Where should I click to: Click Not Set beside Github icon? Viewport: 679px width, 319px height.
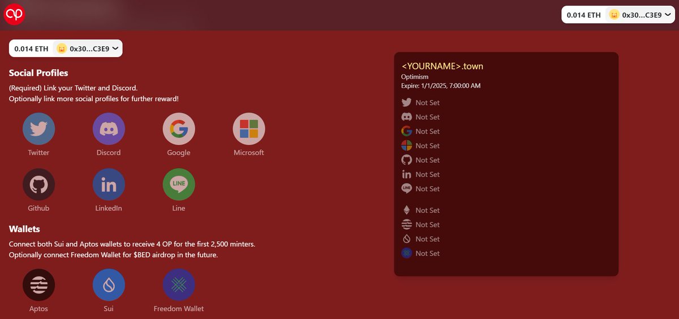pyautogui.click(x=427, y=160)
